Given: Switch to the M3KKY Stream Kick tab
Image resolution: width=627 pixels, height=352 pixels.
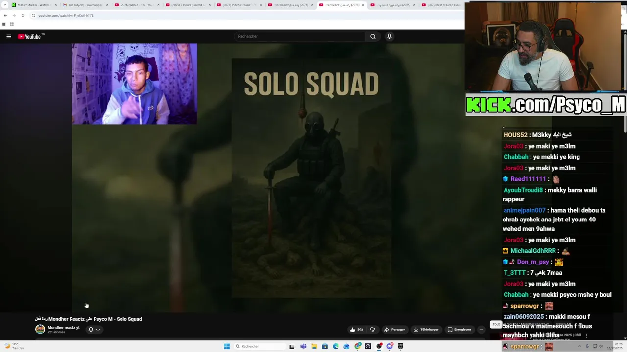Looking at the screenshot, I should 33,5.
